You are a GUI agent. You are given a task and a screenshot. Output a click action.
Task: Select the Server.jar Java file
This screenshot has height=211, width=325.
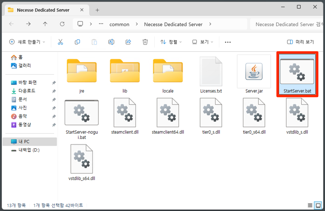click(x=254, y=74)
